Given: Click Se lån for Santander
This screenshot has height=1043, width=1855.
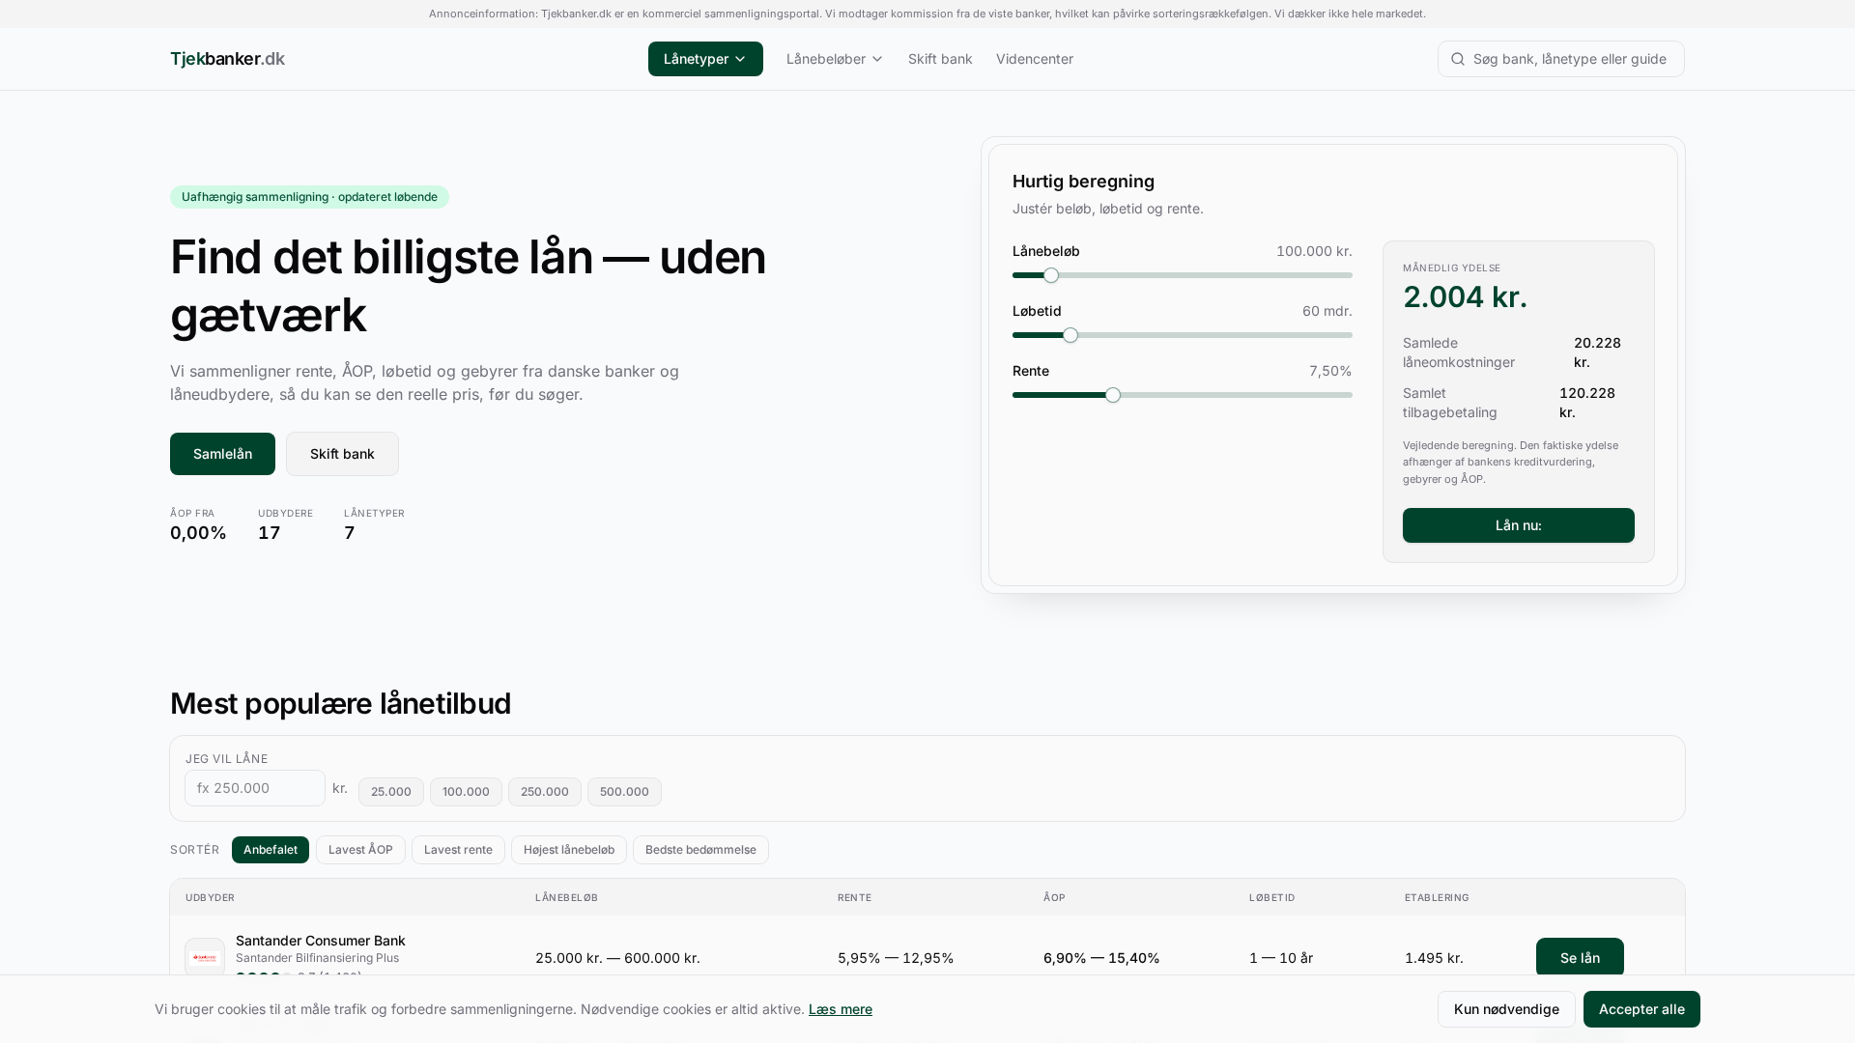Looking at the screenshot, I should tap(1580, 957).
